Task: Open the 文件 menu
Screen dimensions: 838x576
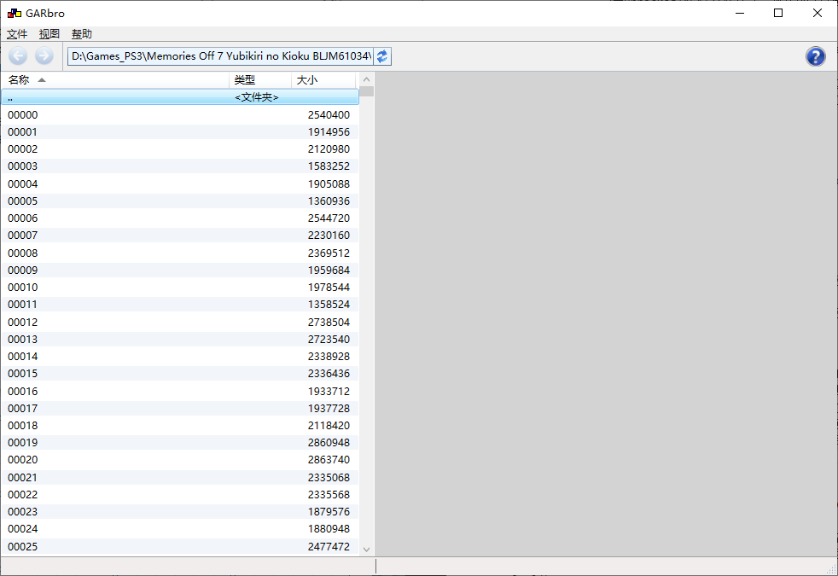Action: coord(17,34)
